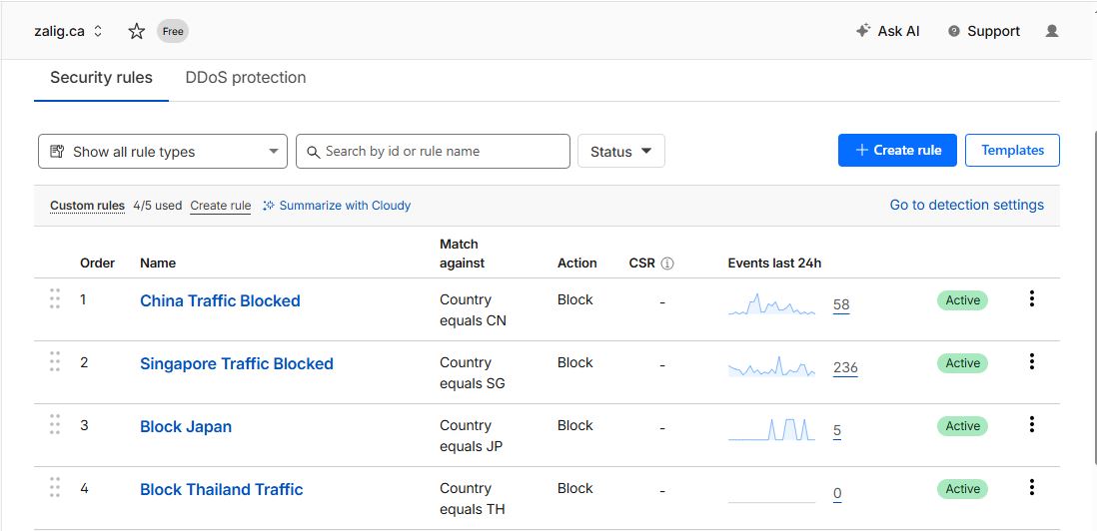Grab the drag handle for Block Thailand Traffic
1097x531 pixels.
click(55, 488)
